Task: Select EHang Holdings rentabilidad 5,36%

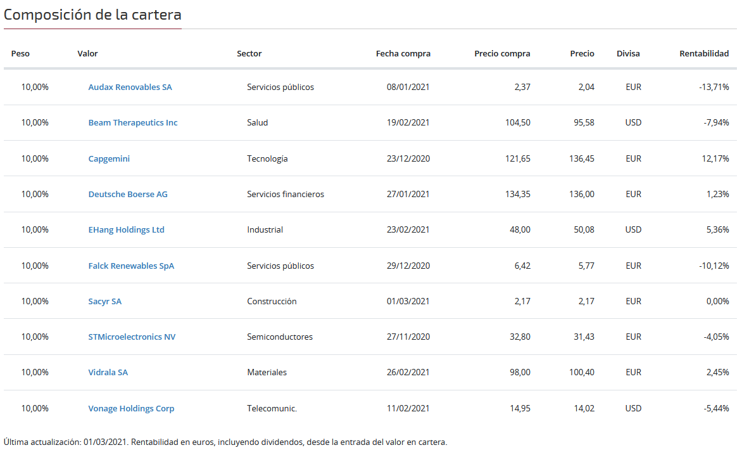Action: [x=718, y=229]
